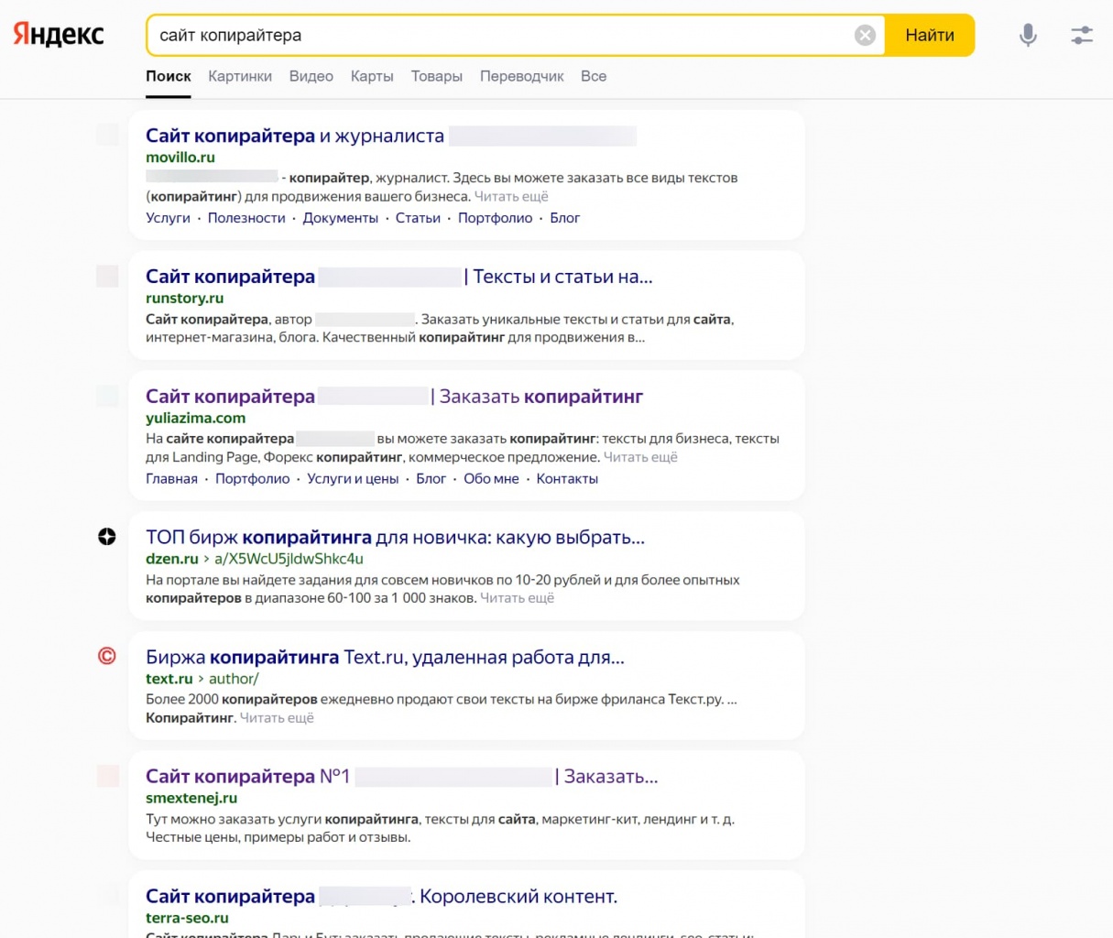Open yuliazima.com Главная sitelink
The height and width of the screenshot is (938, 1113).
pyautogui.click(x=171, y=479)
